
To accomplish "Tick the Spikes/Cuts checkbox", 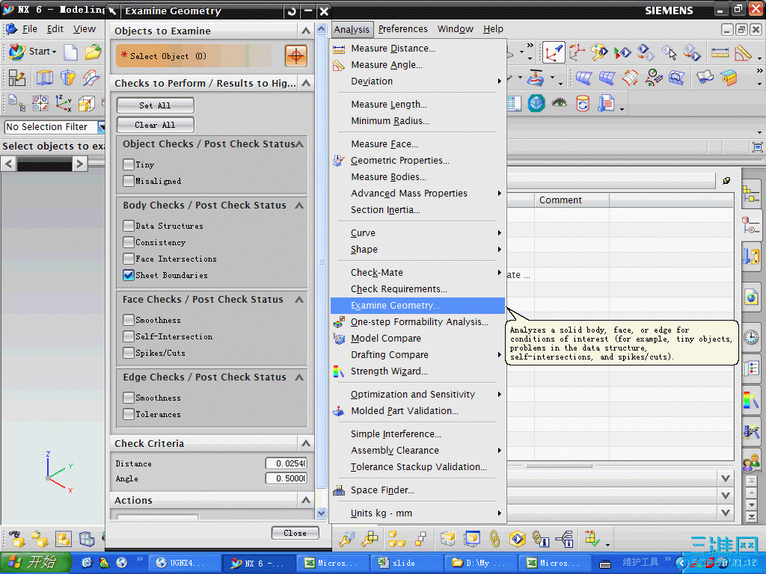I will [129, 353].
